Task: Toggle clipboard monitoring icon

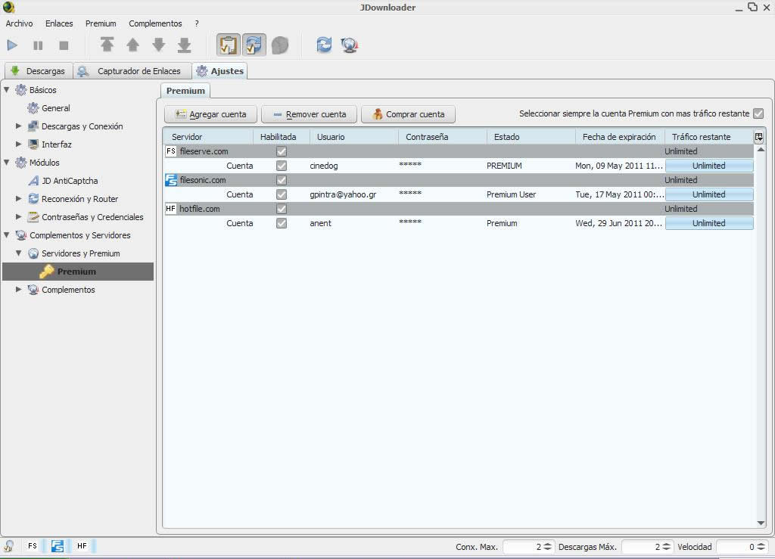Action: tap(229, 45)
